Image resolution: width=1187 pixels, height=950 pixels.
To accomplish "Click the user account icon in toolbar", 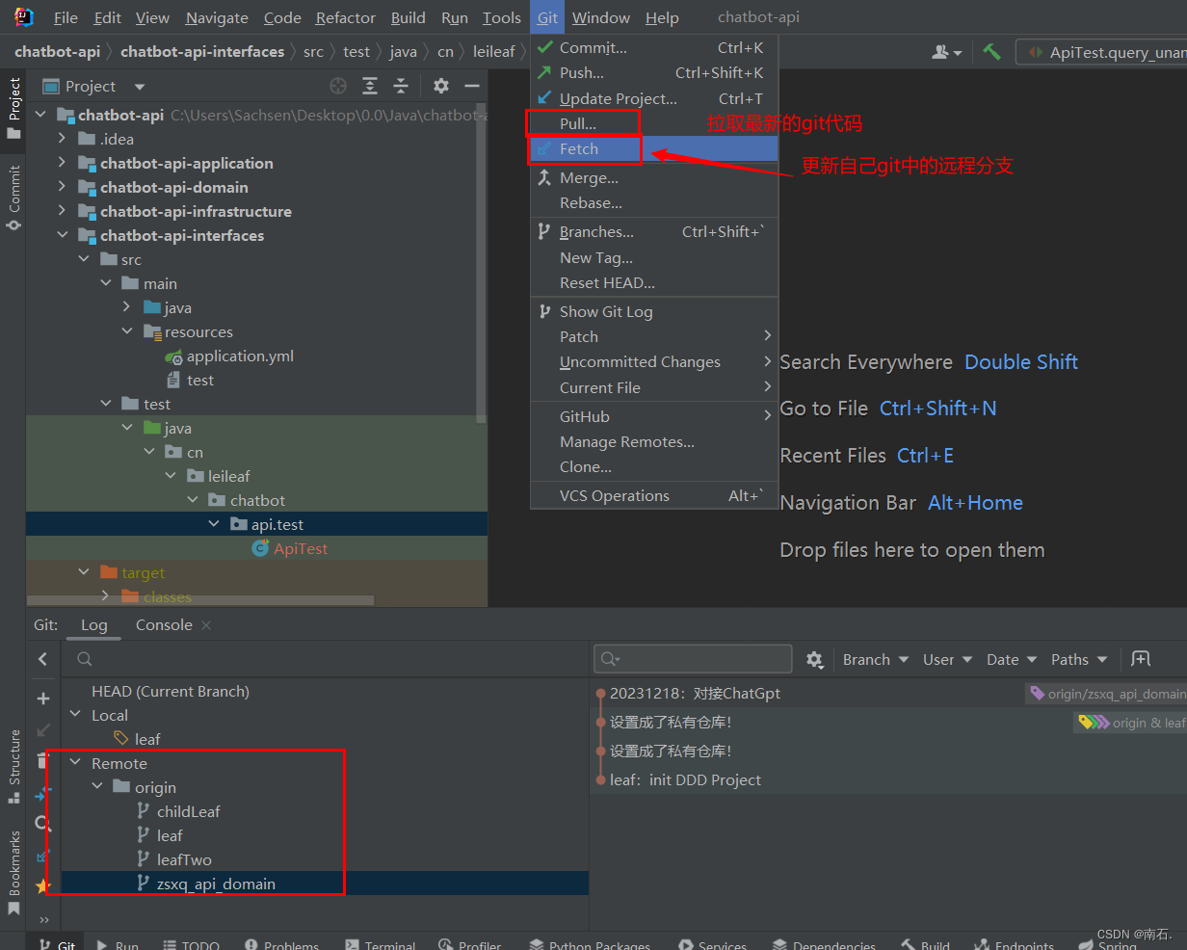I will [x=947, y=52].
